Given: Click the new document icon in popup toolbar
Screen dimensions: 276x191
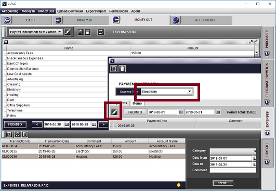Looking at the screenshot, I should click(114, 69).
